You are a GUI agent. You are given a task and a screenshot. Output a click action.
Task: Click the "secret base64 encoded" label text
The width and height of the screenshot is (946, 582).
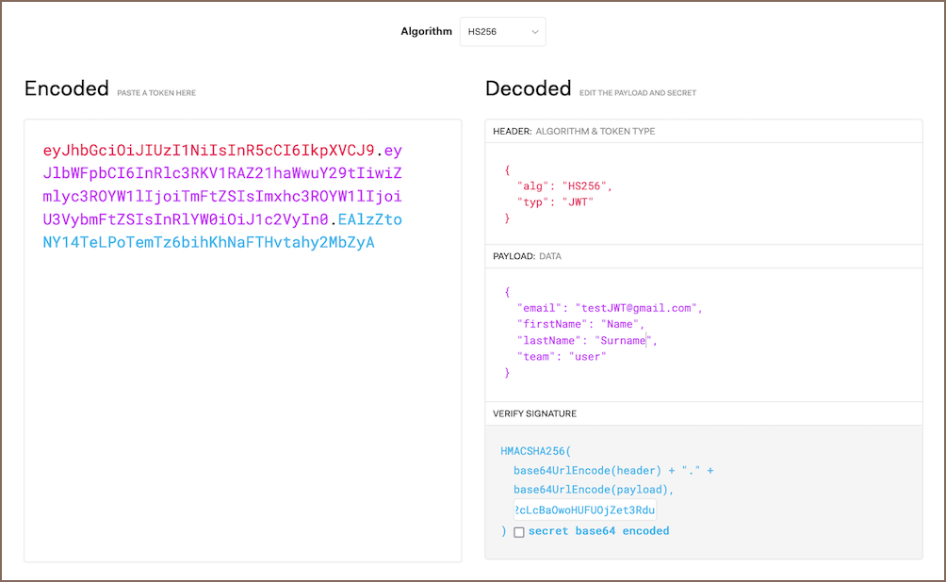598,531
